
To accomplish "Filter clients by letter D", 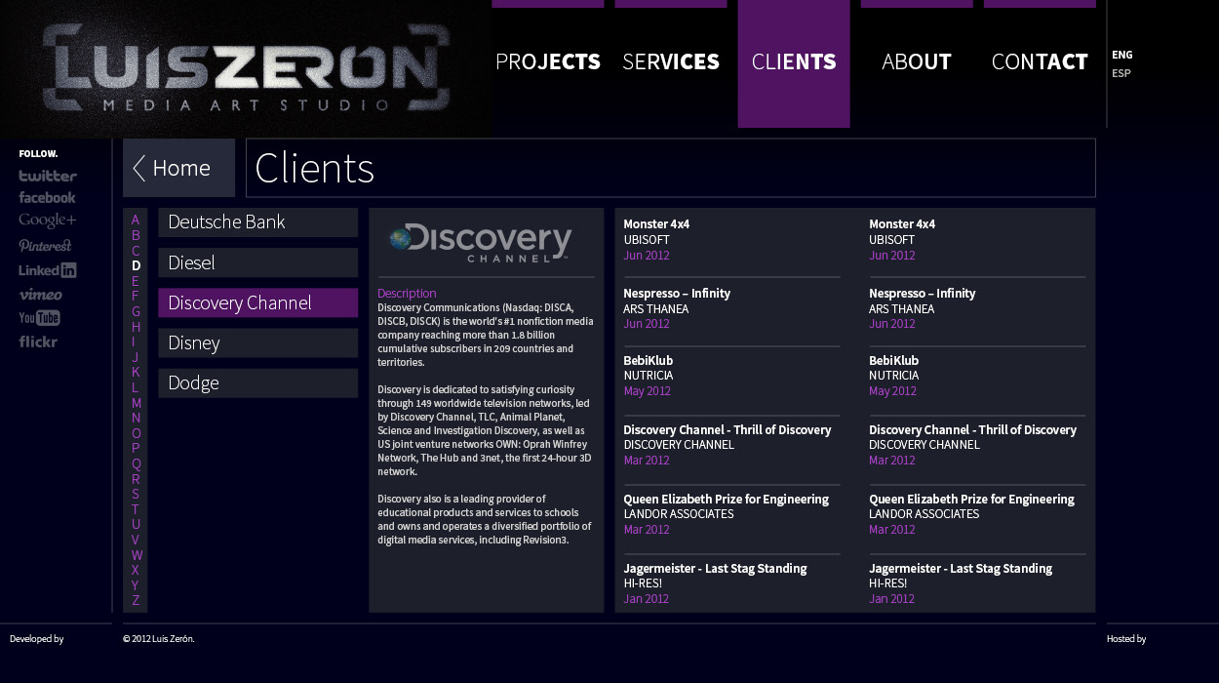I will coord(136,265).
